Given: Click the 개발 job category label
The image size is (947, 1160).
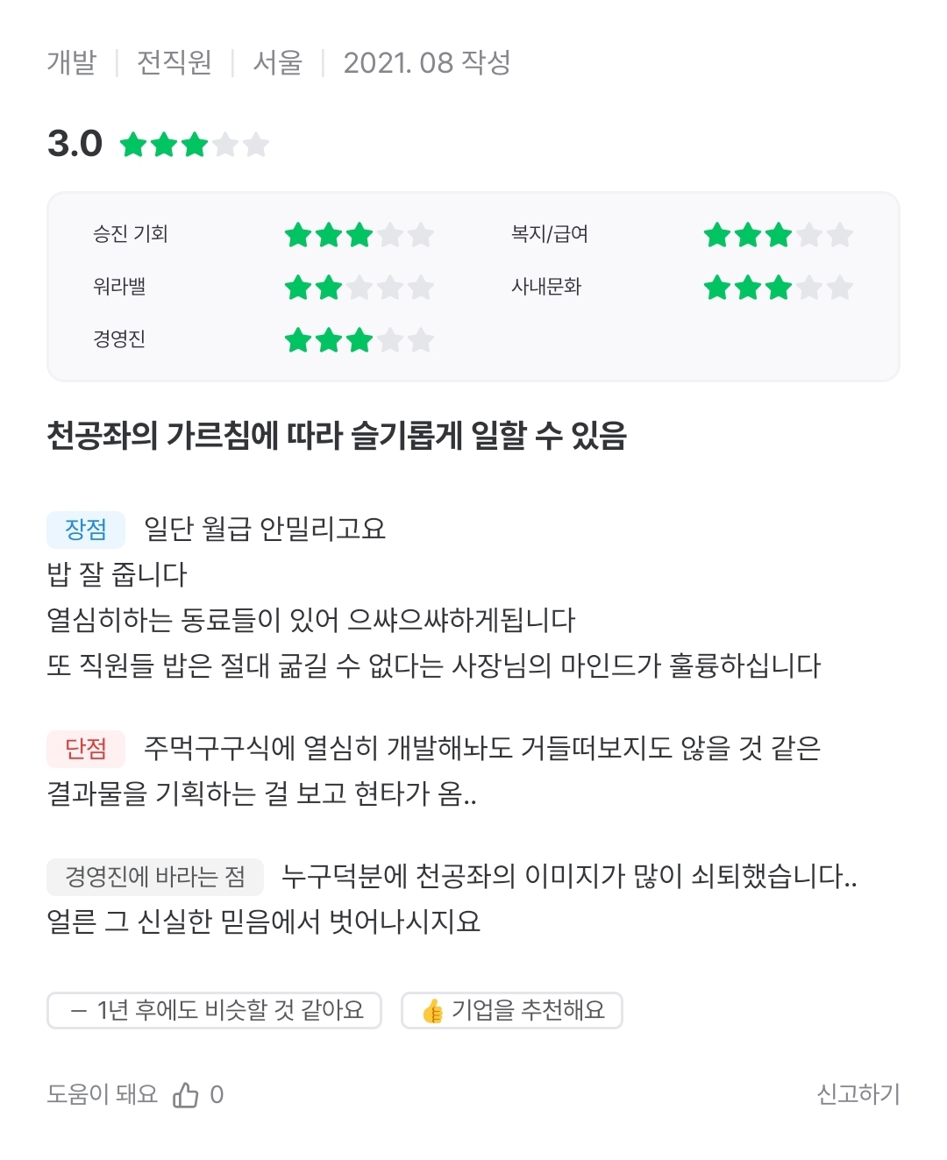Looking at the screenshot, I should point(71,63).
